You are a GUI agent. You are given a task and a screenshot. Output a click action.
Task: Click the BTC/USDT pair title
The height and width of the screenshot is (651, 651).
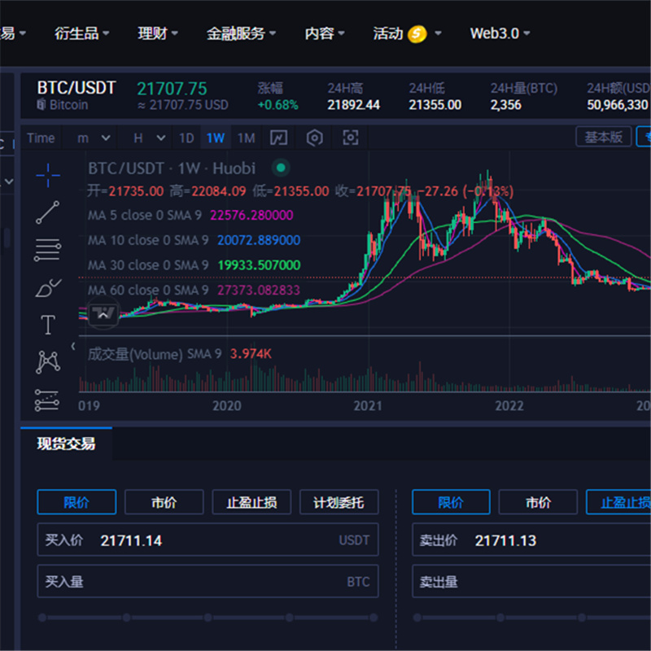point(76,88)
